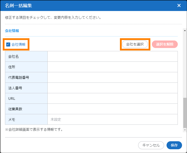Viewport: 187px width, 153px height.
Task: Close the 名刺一括編集 dialog with X
Action: [179, 5]
